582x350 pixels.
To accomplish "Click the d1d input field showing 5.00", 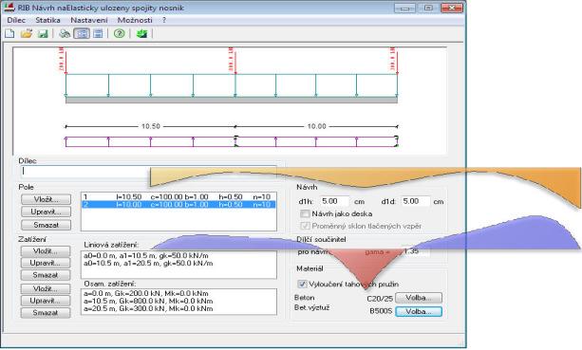I will pos(416,201).
